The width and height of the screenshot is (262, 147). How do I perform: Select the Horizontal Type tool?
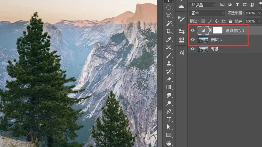click(169, 119)
